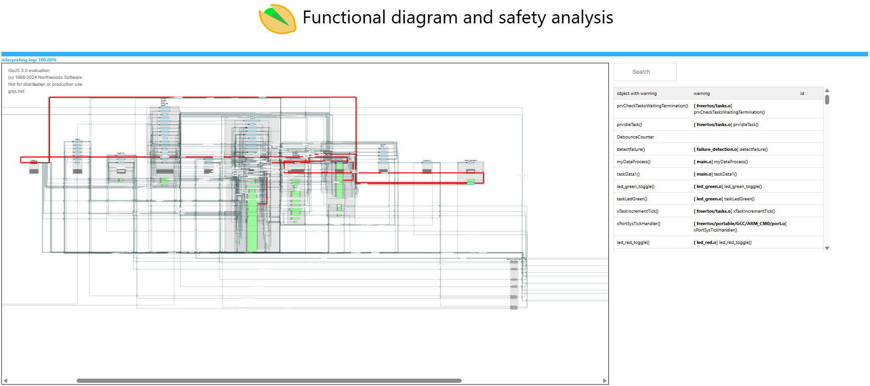This screenshot has width=870, height=386.
Task: Click into the Search input field
Action: tap(645, 72)
